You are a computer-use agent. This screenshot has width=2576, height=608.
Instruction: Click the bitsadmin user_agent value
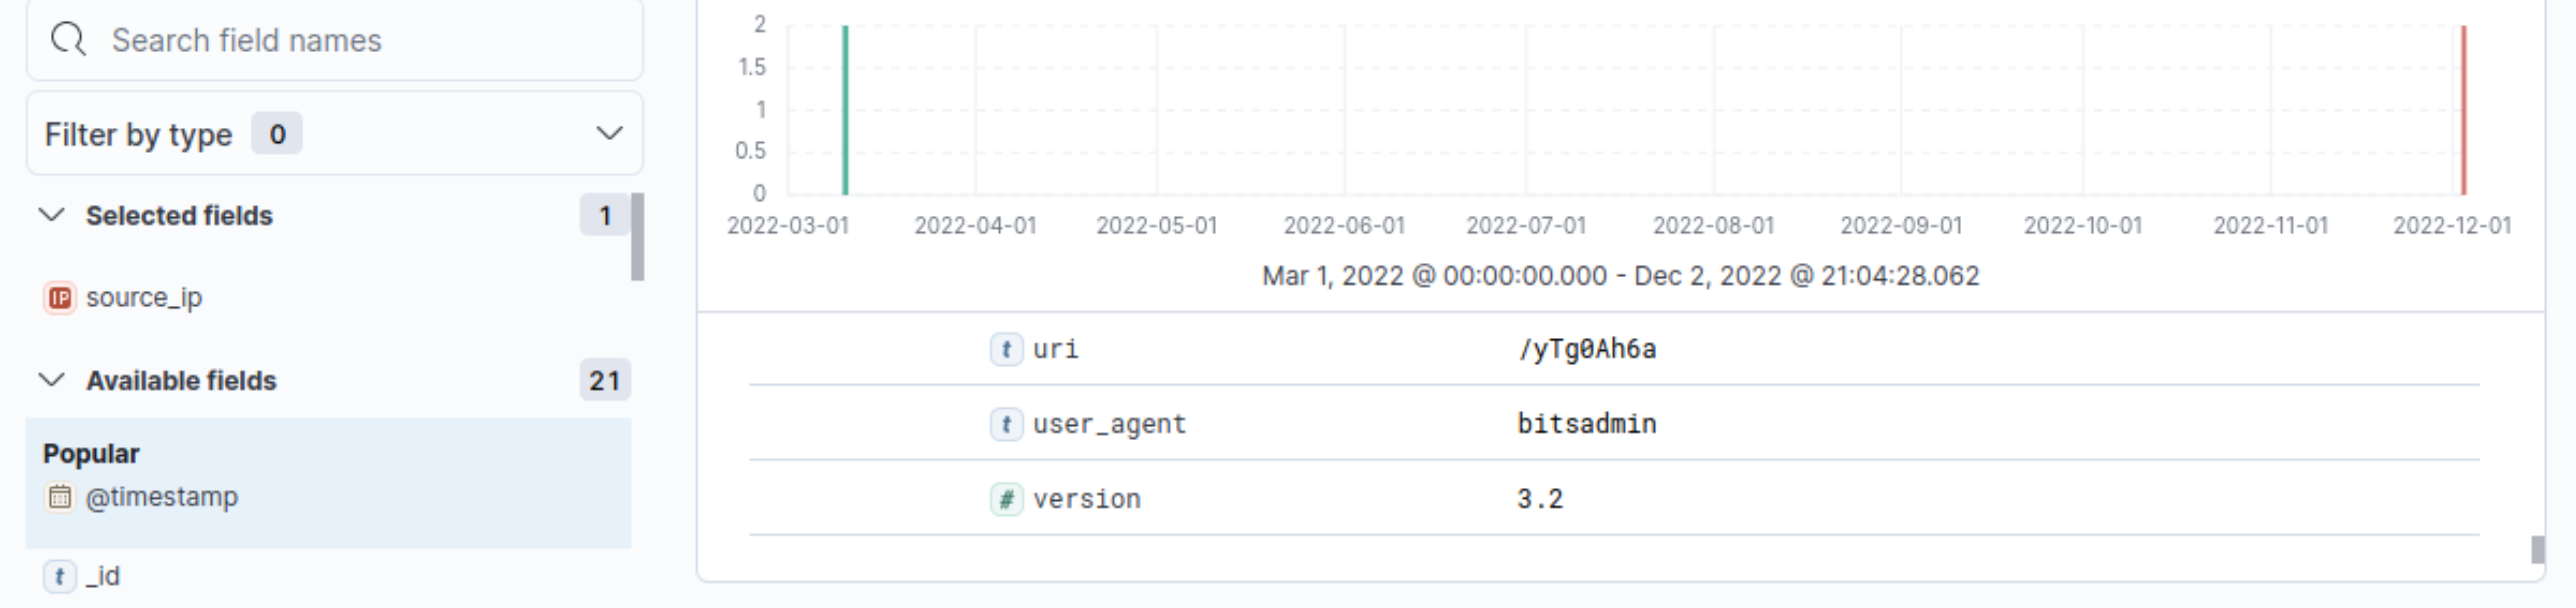point(1586,424)
